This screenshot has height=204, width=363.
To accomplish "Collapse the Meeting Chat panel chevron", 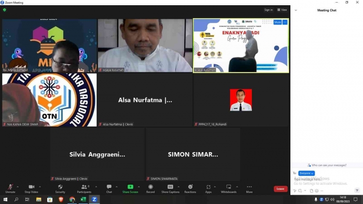I will click(296, 10).
